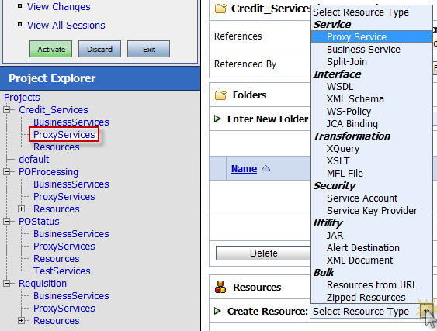
Task: Choose Proxy Service from resource list
Action: pyautogui.click(x=372, y=36)
